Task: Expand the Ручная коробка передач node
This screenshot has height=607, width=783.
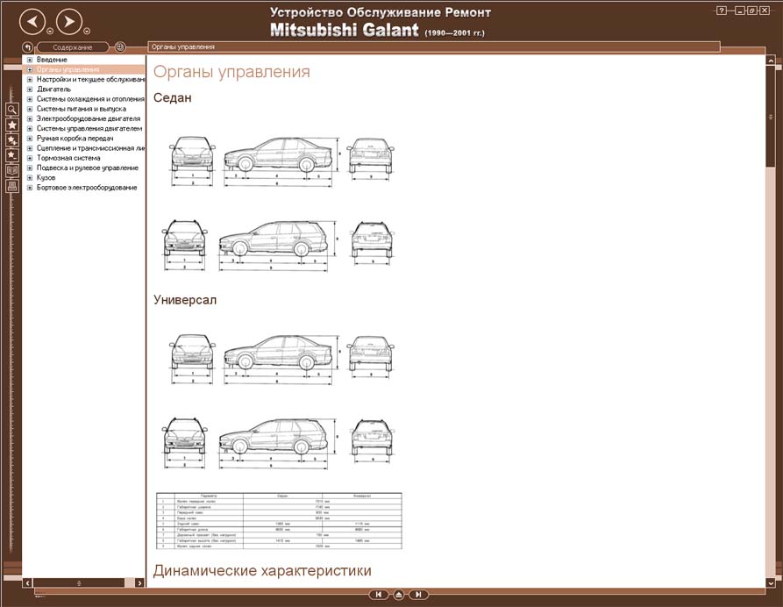Action: pyautogui.click(x=30, y=139)
